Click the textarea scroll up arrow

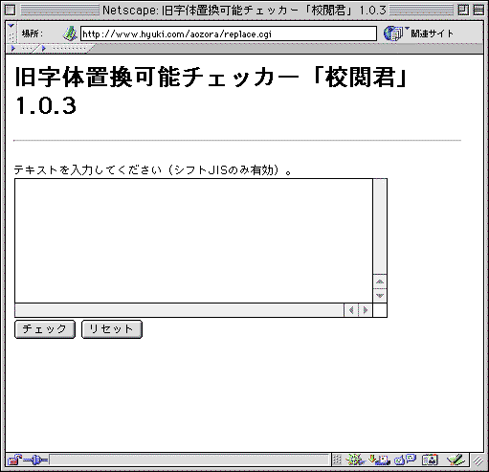coord(380,281)
